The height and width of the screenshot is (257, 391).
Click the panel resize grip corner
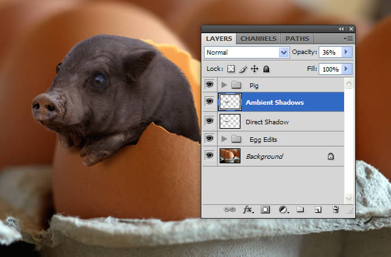(351, 211)
